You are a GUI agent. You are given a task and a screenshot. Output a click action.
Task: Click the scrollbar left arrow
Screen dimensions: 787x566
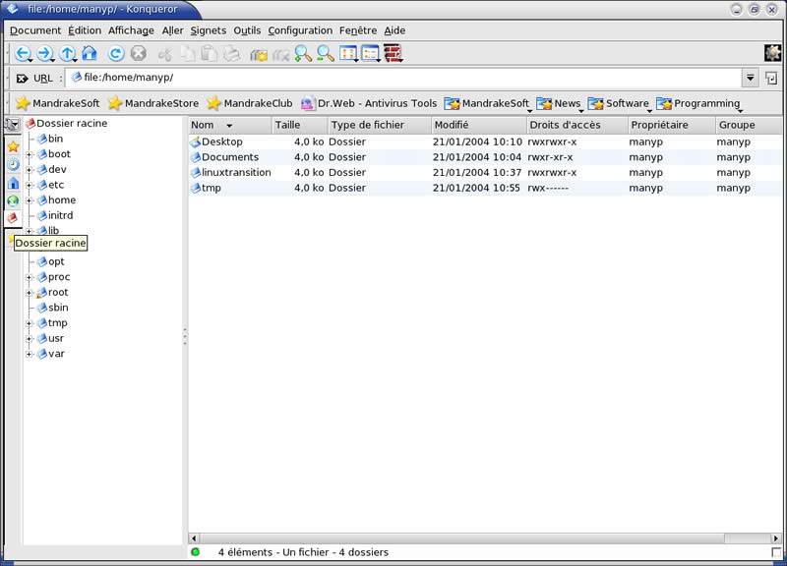194,538
